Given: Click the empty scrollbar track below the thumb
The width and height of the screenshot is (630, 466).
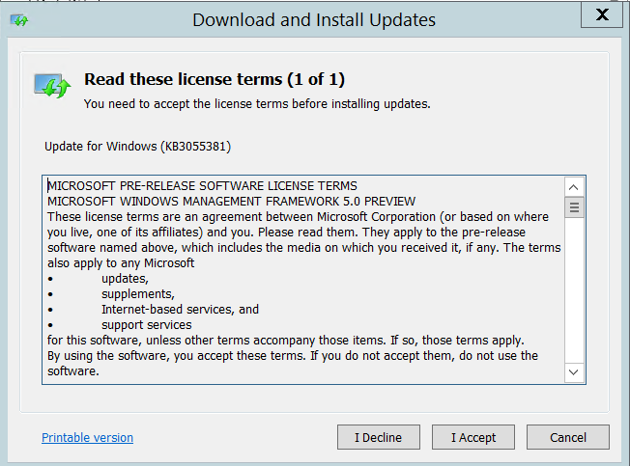Looking at the screenshot, I should [x=574, y=289].
